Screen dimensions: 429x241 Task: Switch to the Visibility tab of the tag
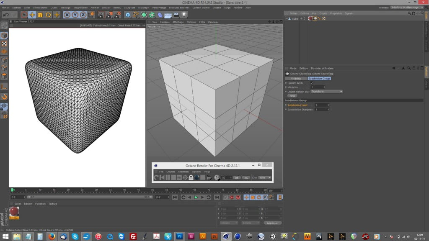(296, 79)
